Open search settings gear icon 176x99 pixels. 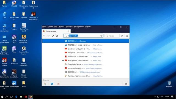[x=126, y=84]
